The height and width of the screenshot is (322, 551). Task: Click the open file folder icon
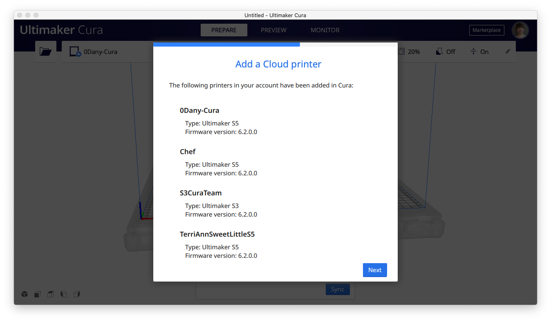pos(45,51)
